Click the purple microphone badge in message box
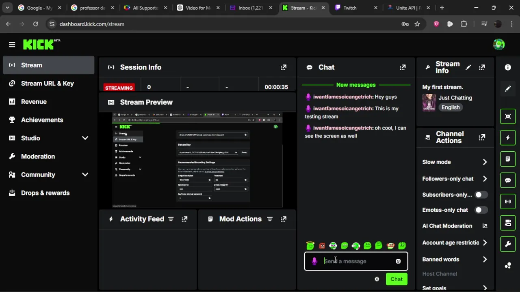This screenshot has height=292, width=520. [x=314, y=261]
